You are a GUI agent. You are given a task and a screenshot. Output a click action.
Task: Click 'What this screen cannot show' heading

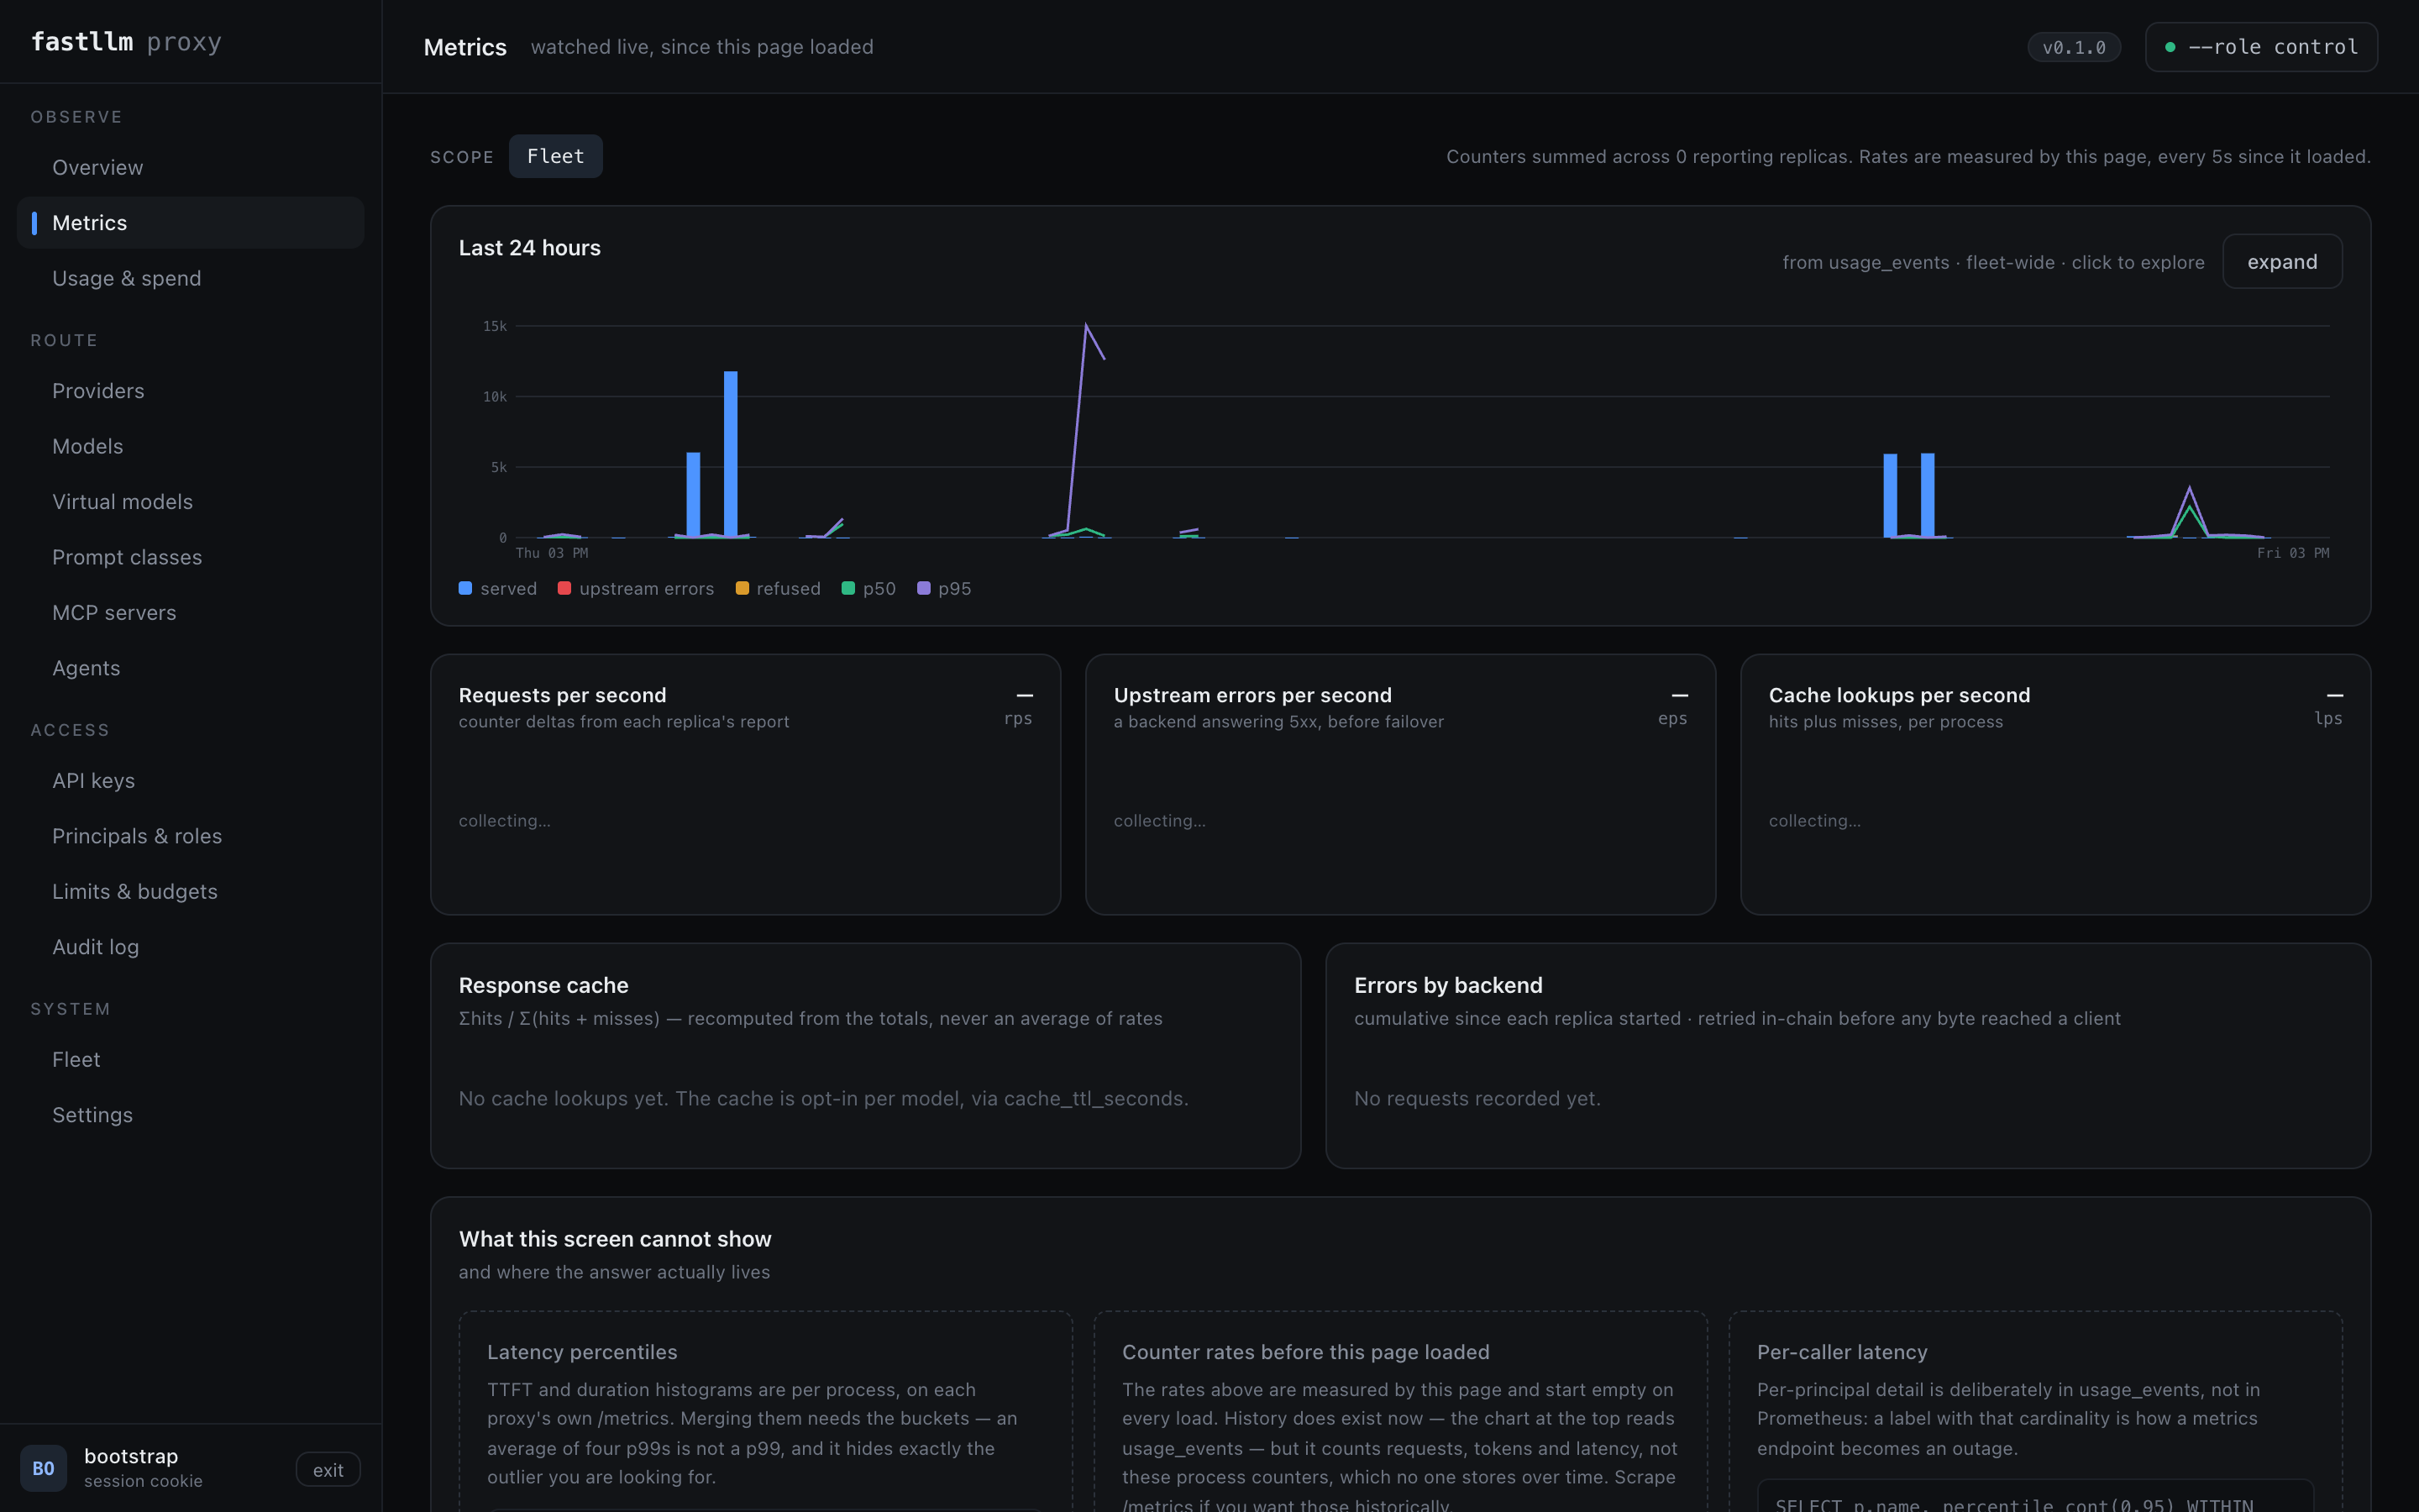pos(615,1239)
